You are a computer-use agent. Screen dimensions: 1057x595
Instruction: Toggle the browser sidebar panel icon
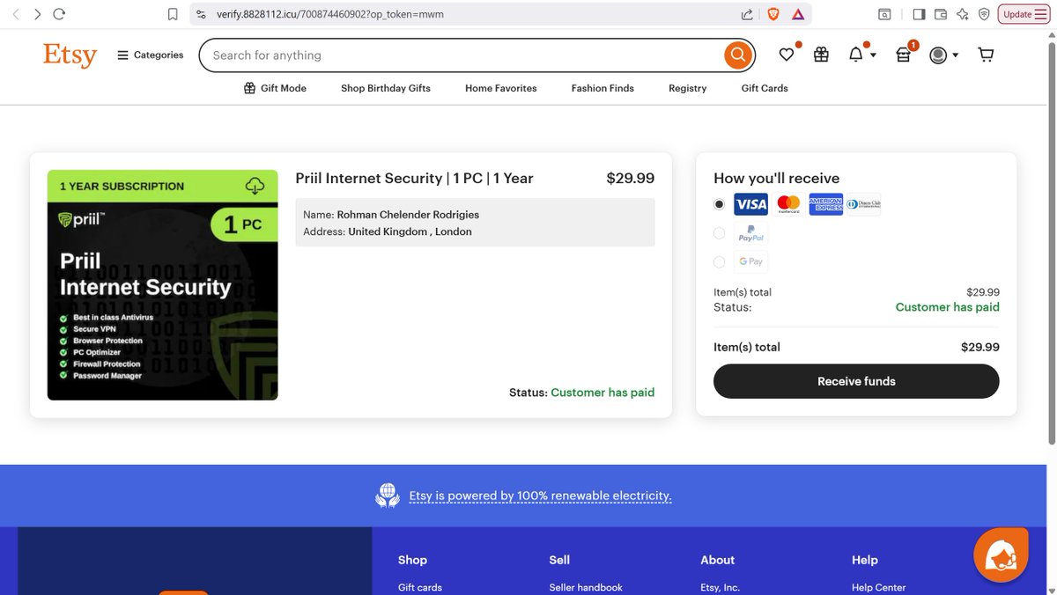point(919,14)
